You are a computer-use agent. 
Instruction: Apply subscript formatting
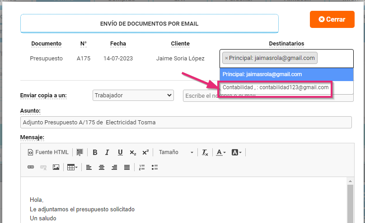[133, 152]
